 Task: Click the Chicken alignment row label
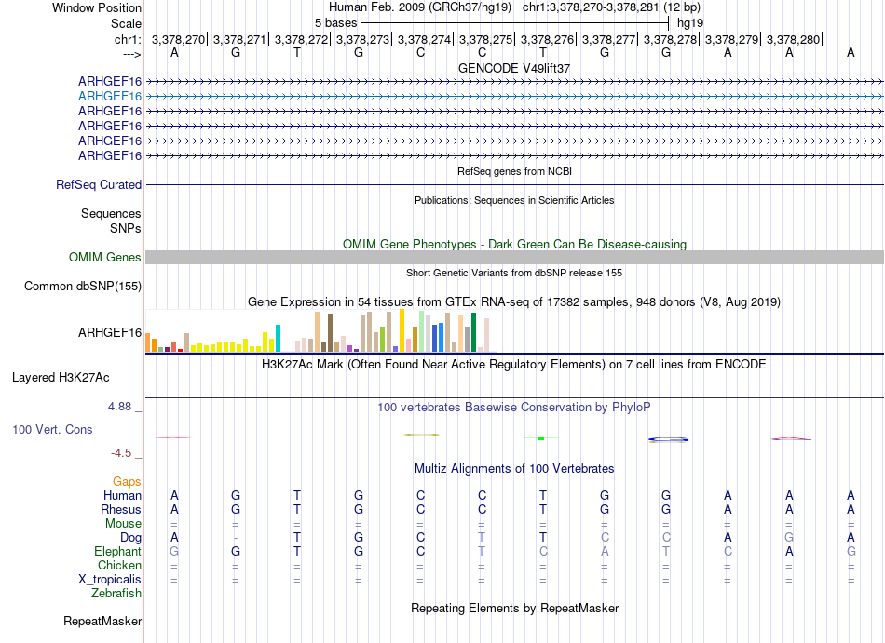pyautogui.click(x=119, y=565)
